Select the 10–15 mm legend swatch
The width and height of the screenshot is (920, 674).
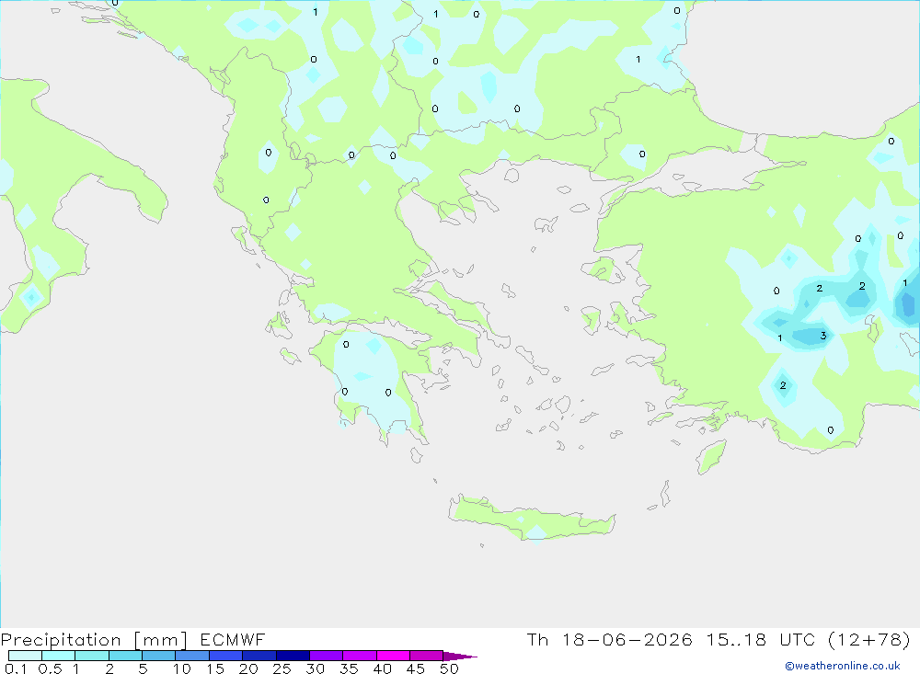tap(192, 656)
